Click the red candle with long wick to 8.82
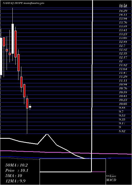Image resolution: width=132 pixels, height=185 pixels. [x=27, y=103]
